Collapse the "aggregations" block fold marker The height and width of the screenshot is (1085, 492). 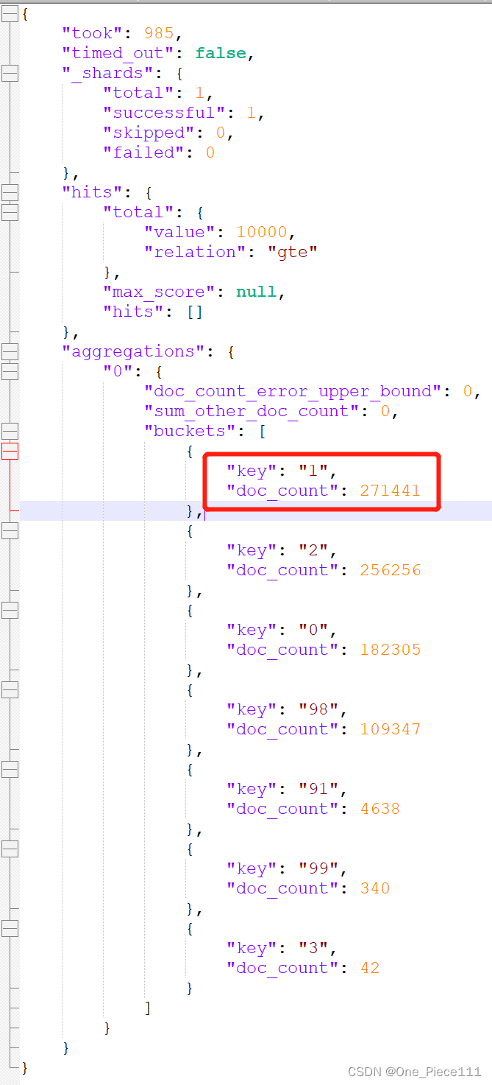tap(10, 351)
